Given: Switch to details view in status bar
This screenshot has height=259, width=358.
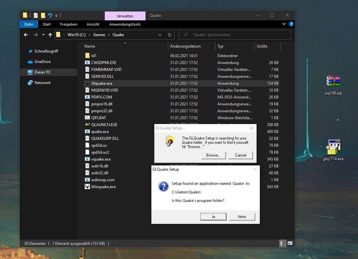Looking at the screenshot, I should click(x=282, y=243).
